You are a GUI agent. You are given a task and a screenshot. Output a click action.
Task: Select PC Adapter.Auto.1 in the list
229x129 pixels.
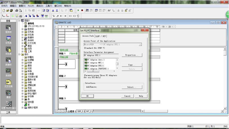pyautogui.click(x=95, y=60)
